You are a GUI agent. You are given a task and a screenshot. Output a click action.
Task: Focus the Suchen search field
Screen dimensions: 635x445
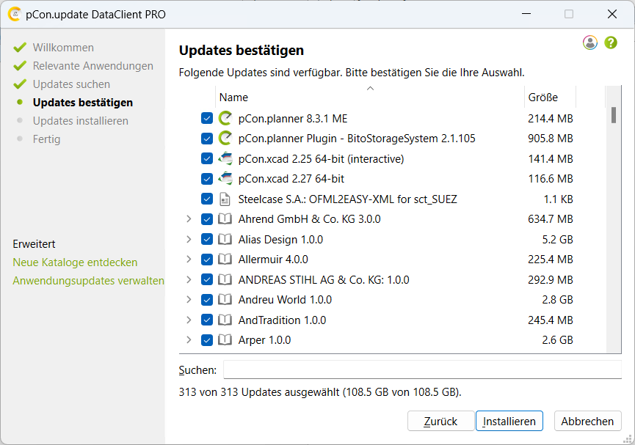pyautogui.click(x=422, y=369)
